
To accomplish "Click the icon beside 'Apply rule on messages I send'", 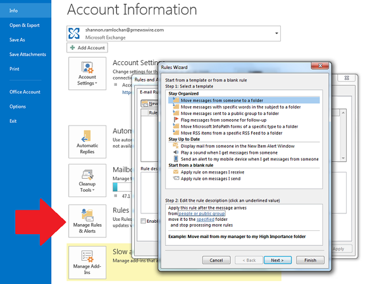I will tap(176, 178).
